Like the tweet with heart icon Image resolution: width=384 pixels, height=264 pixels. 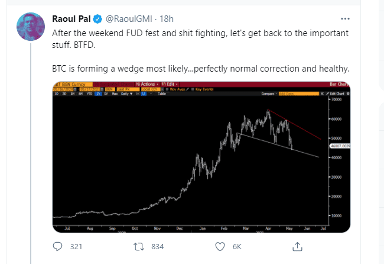(x=220, y=246)
